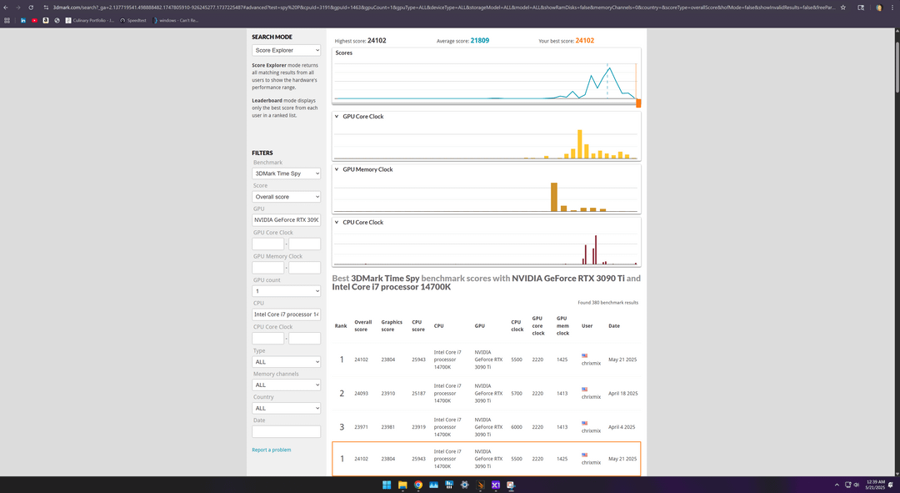Reload the 3DMark page

tap(31, 8)
